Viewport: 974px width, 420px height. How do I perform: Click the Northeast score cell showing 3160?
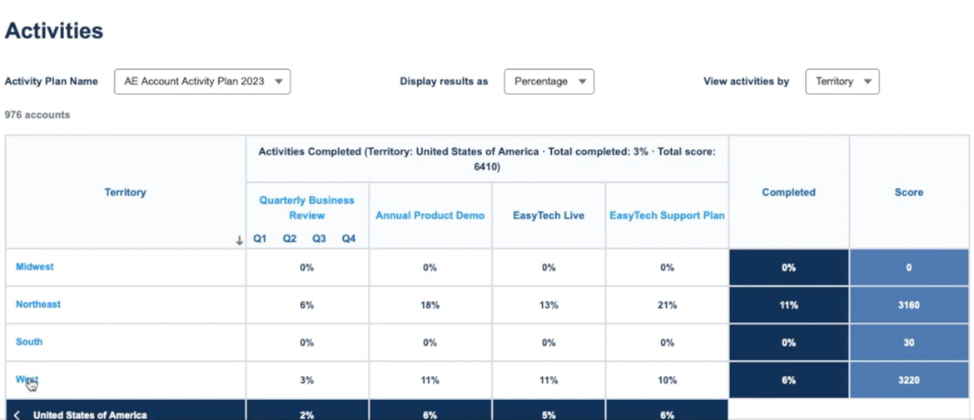pyautogui.click(x=908, y=305)
